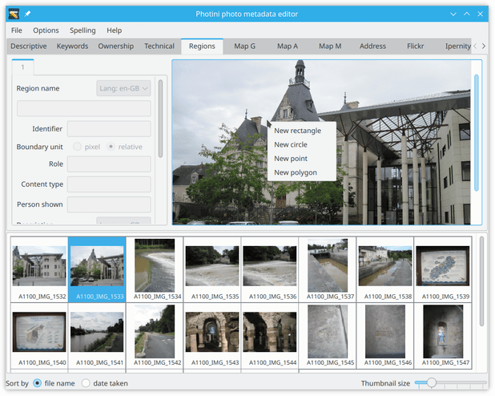Open the Spelling menu

tap(82, 30)
